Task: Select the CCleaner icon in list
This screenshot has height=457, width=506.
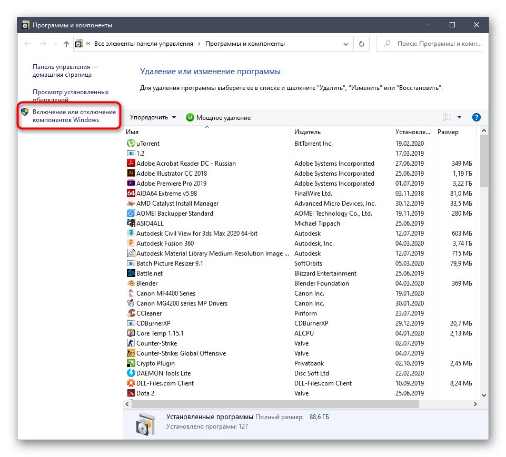Action: pos(131,313)
